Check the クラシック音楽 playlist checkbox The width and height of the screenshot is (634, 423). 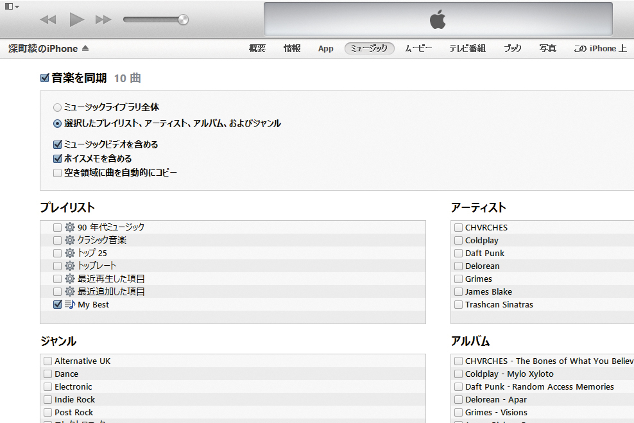[x=57, y=241]
